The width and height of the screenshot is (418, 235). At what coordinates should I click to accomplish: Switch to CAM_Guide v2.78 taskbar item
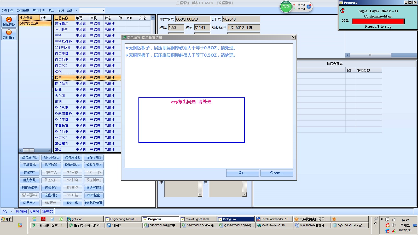tap(274, 225)
